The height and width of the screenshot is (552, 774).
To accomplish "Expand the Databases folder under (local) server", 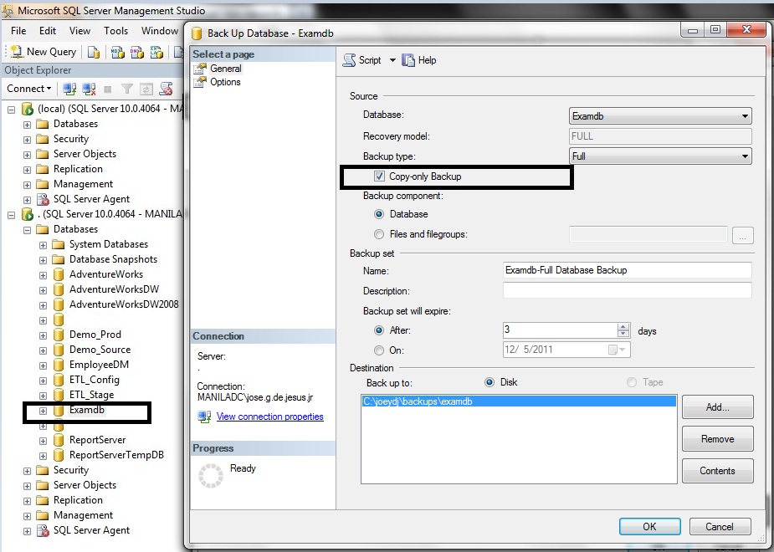I will [x=27, y=125].
